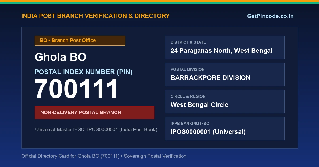Click the District & State field label
The image size is (319, 167).
pos(188,42)
